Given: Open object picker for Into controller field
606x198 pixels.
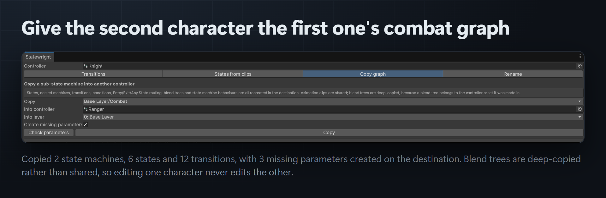Looking at the screenshot, I should [579, 109].
